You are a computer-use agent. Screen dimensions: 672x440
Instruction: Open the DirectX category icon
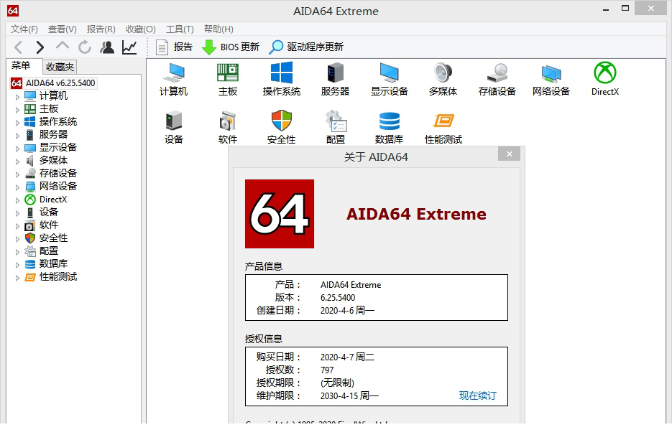604,78
